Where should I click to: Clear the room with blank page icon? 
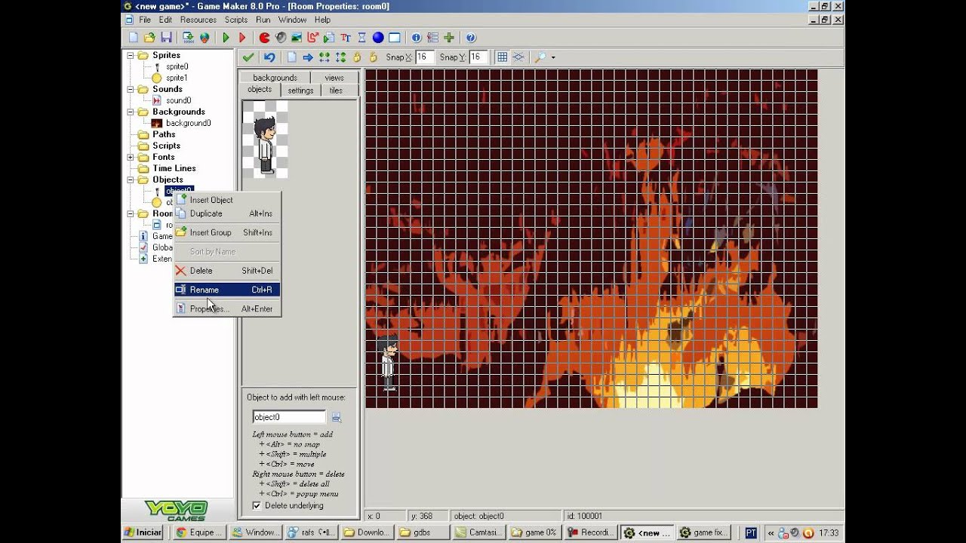[x=291, y=57]
